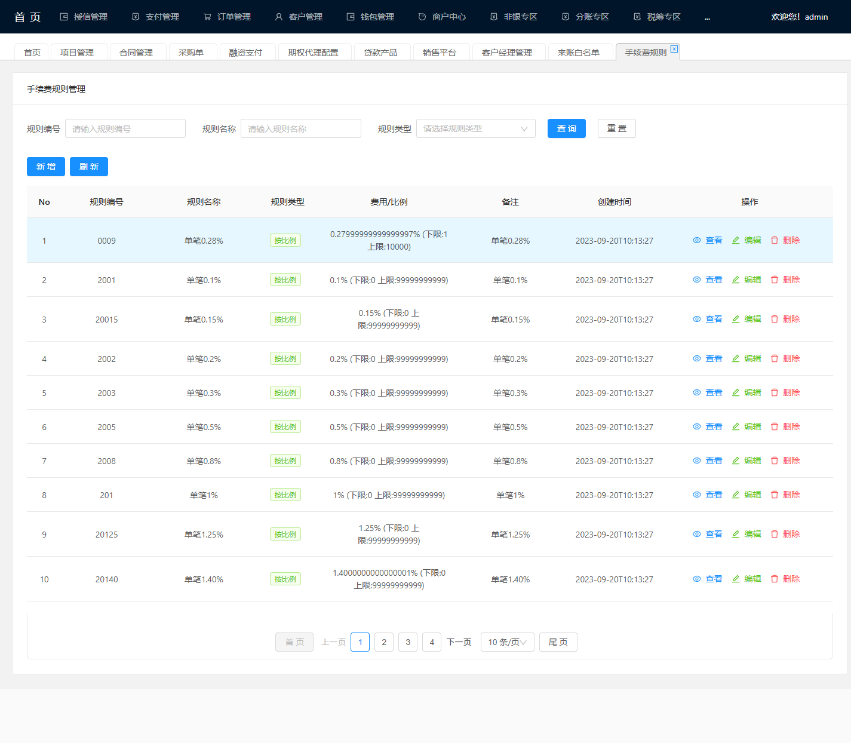Screen dimensions: 851x743
Task: Click the 订单管理 shopping cart icon
Action: (207, 17)
